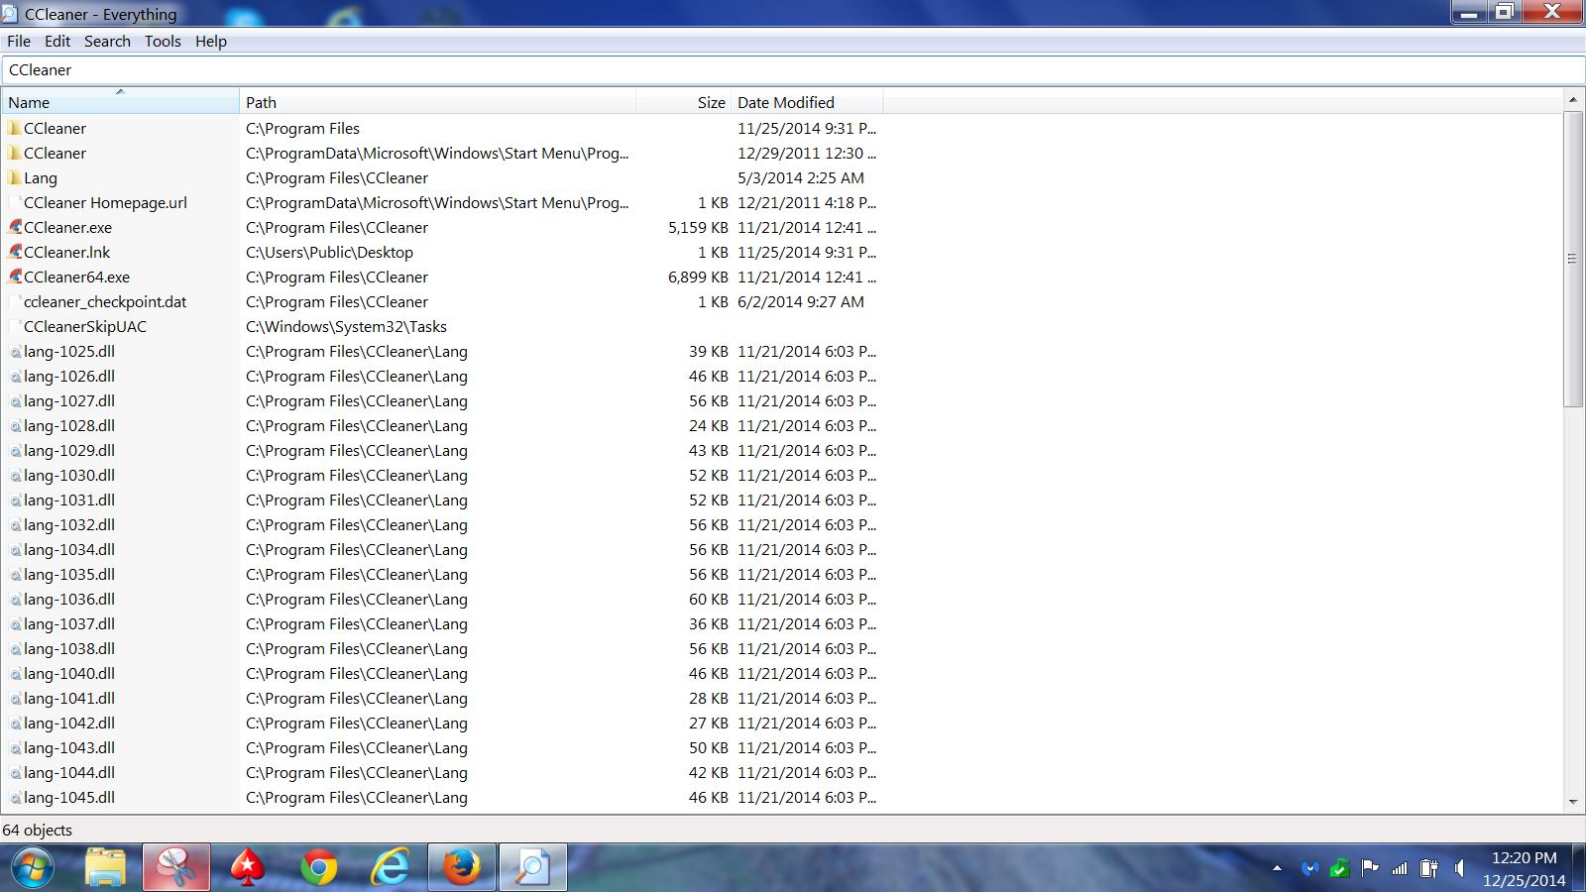Sort results by the Size column header
The image size is (1586, 892).
(x=683, y=102)
